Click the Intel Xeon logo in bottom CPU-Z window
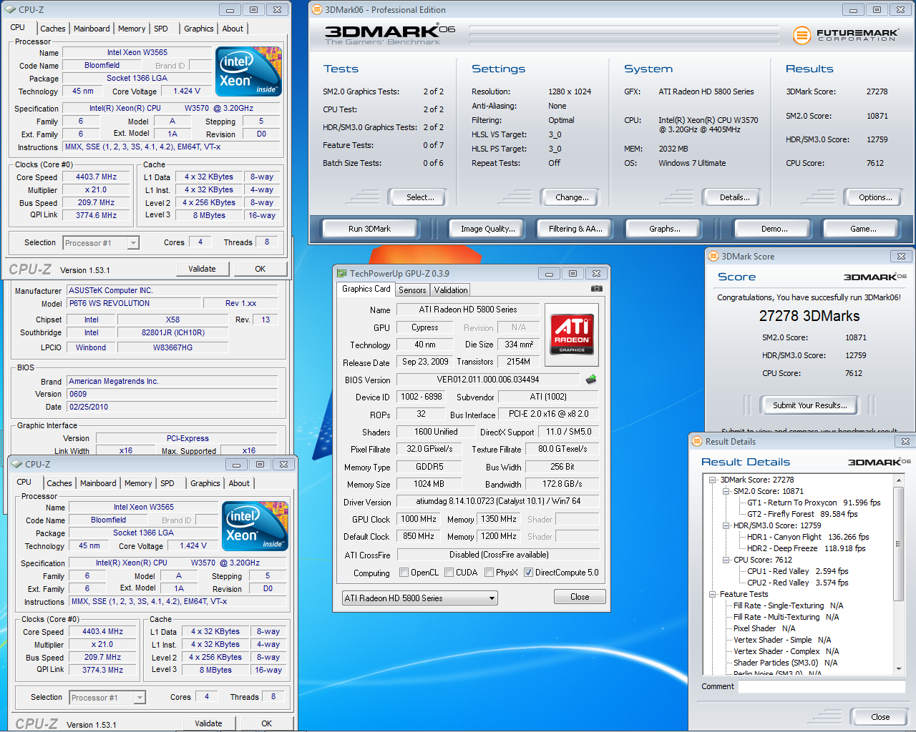This screenshot has width=916, height=732. point(255,526)
